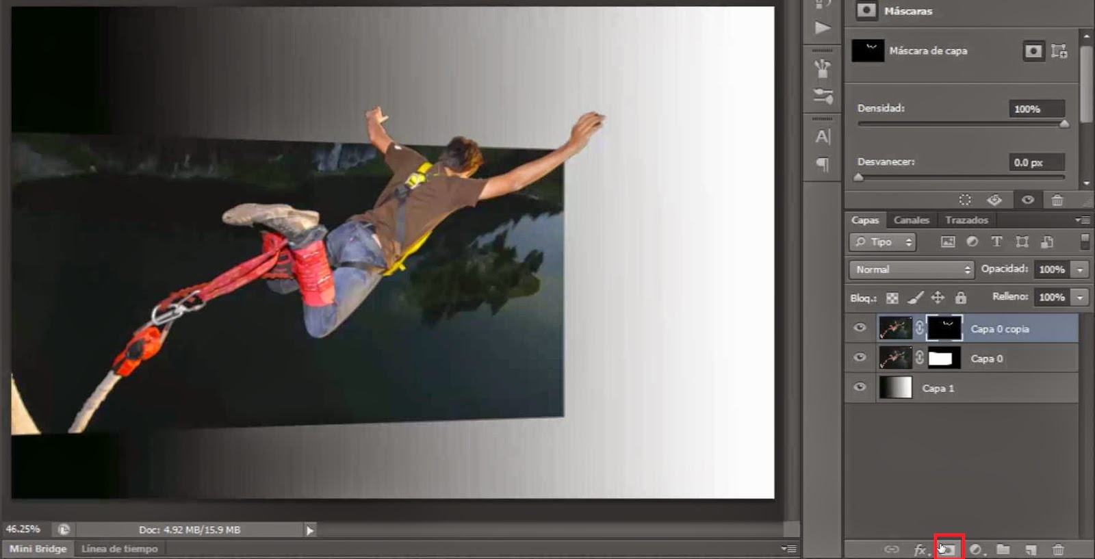Open status bar Doc info arrow

[310, 530]
